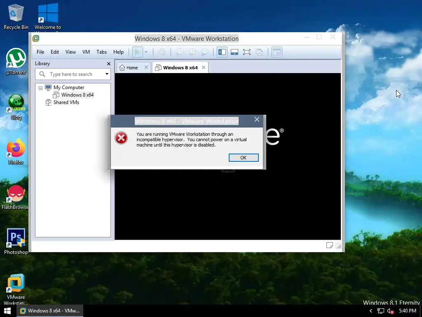Open the FlashBrowser desktop shortcut
This screenshot has width=422, height=317.
[15, 197]
